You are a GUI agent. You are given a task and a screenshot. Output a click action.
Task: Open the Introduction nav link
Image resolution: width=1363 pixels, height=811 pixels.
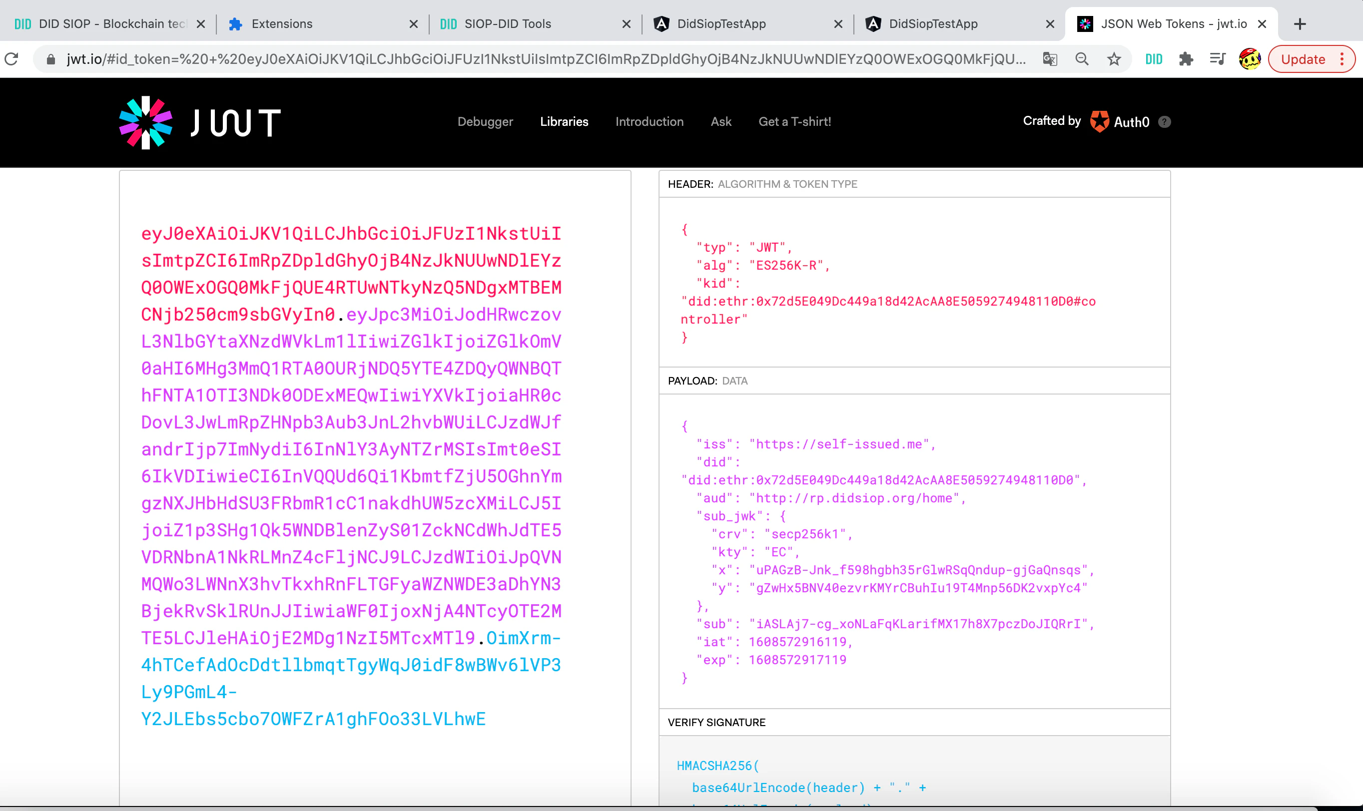click(x=649, y=121)
